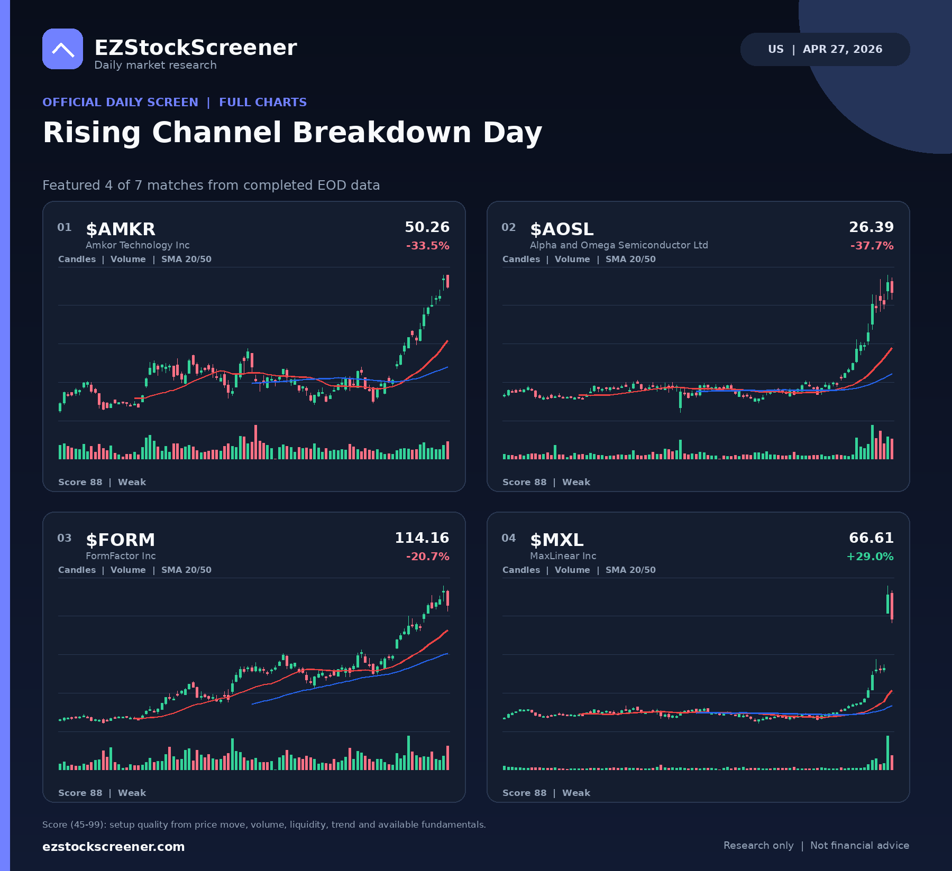
Task: Click the MXL price 66.61
Action: [x=871, y=538]
